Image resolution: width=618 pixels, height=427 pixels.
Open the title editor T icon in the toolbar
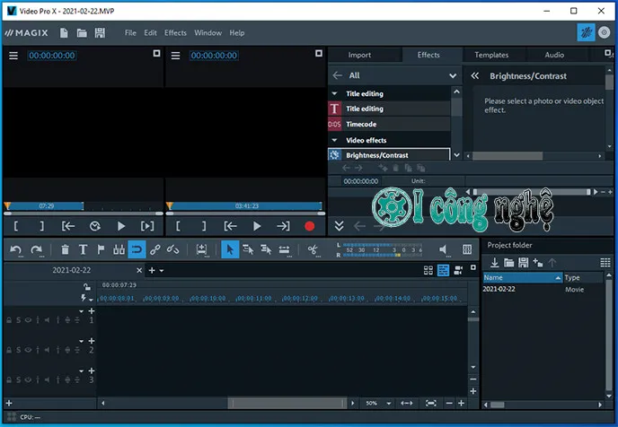click(83, 249)
